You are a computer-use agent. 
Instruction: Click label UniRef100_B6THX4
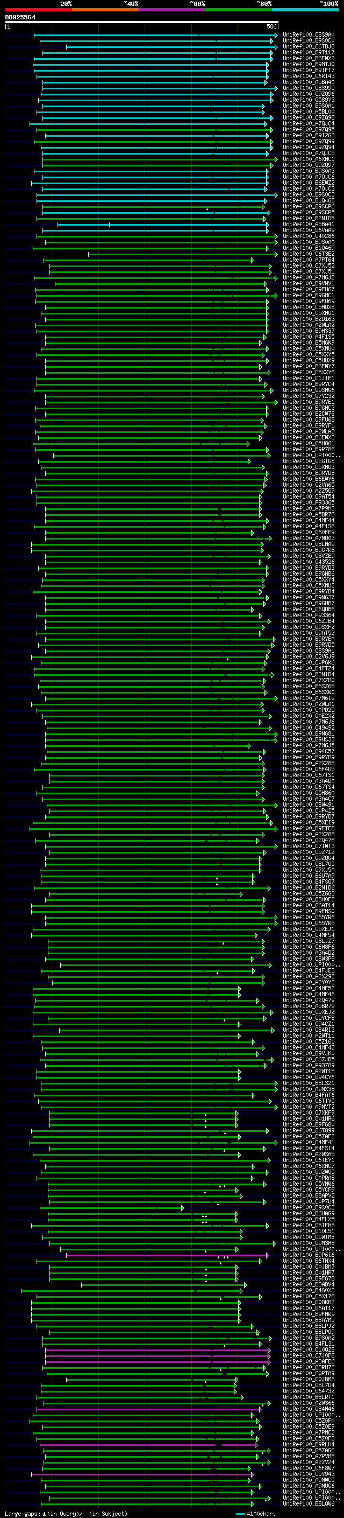tap(309, 1261)
